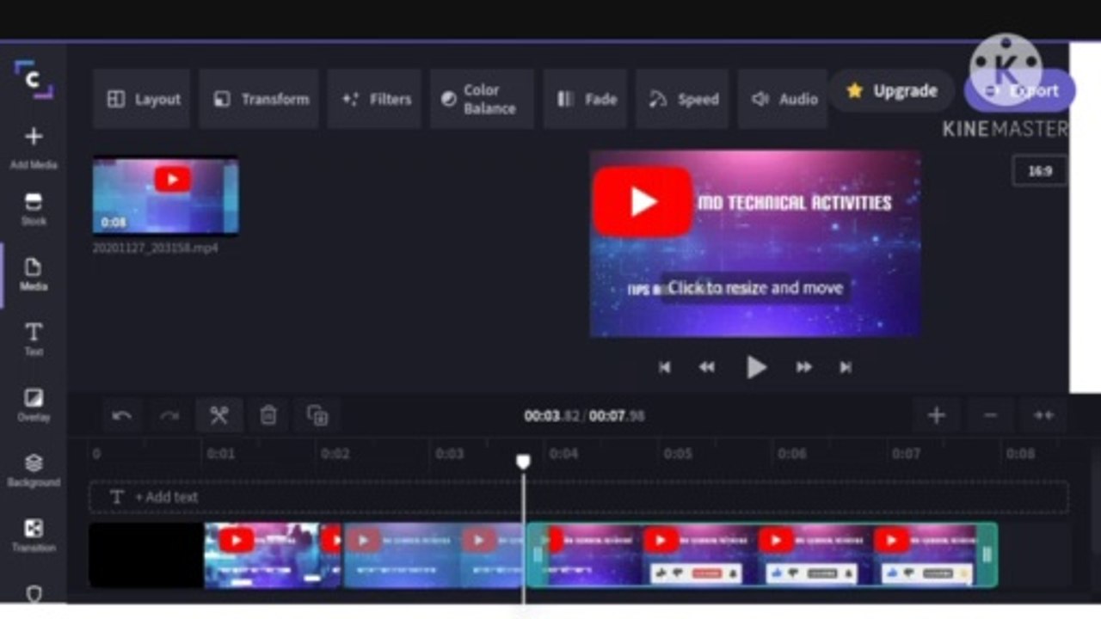Open Color Balance settings

pyautogui.click(x=483, y=99)
